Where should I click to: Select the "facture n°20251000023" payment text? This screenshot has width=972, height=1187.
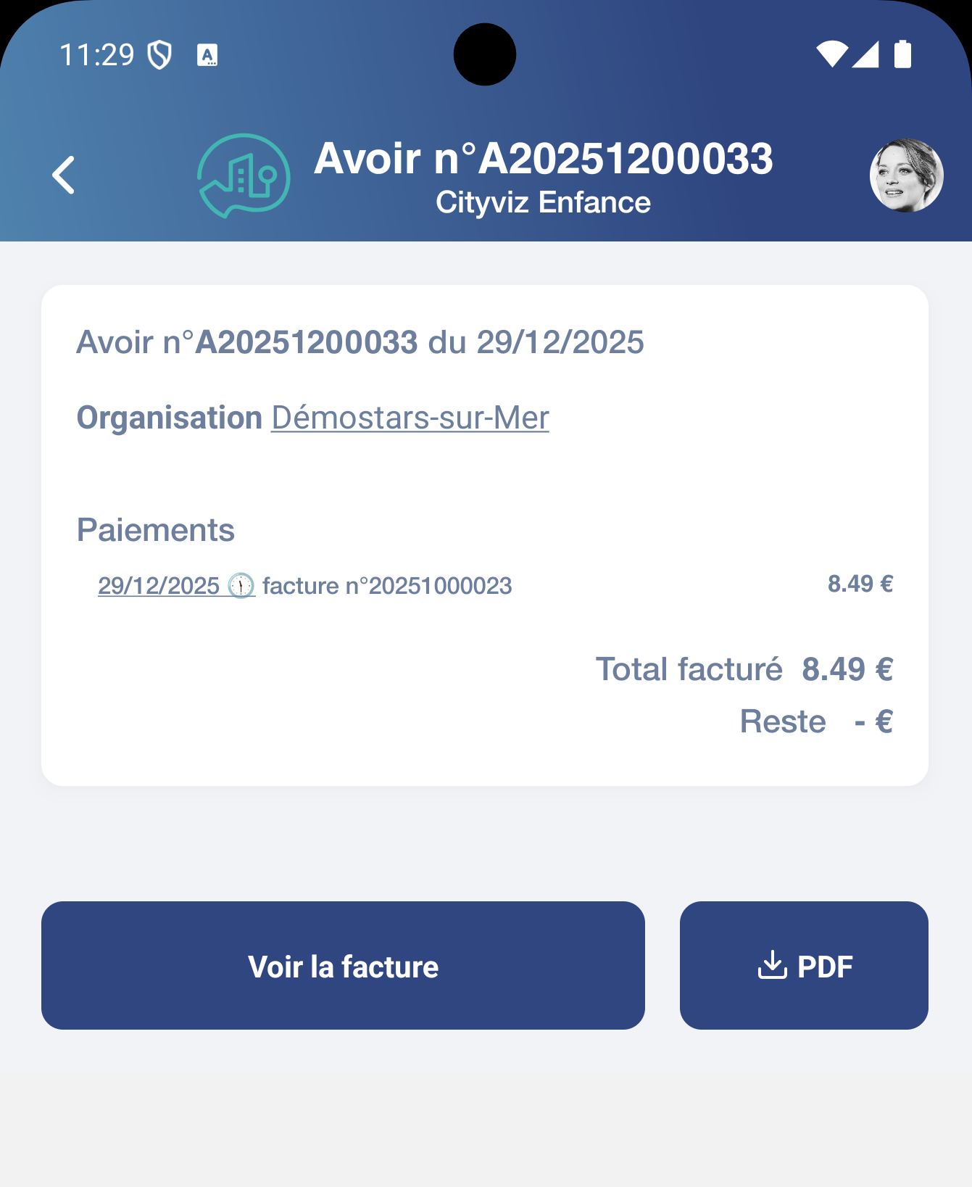387,585
